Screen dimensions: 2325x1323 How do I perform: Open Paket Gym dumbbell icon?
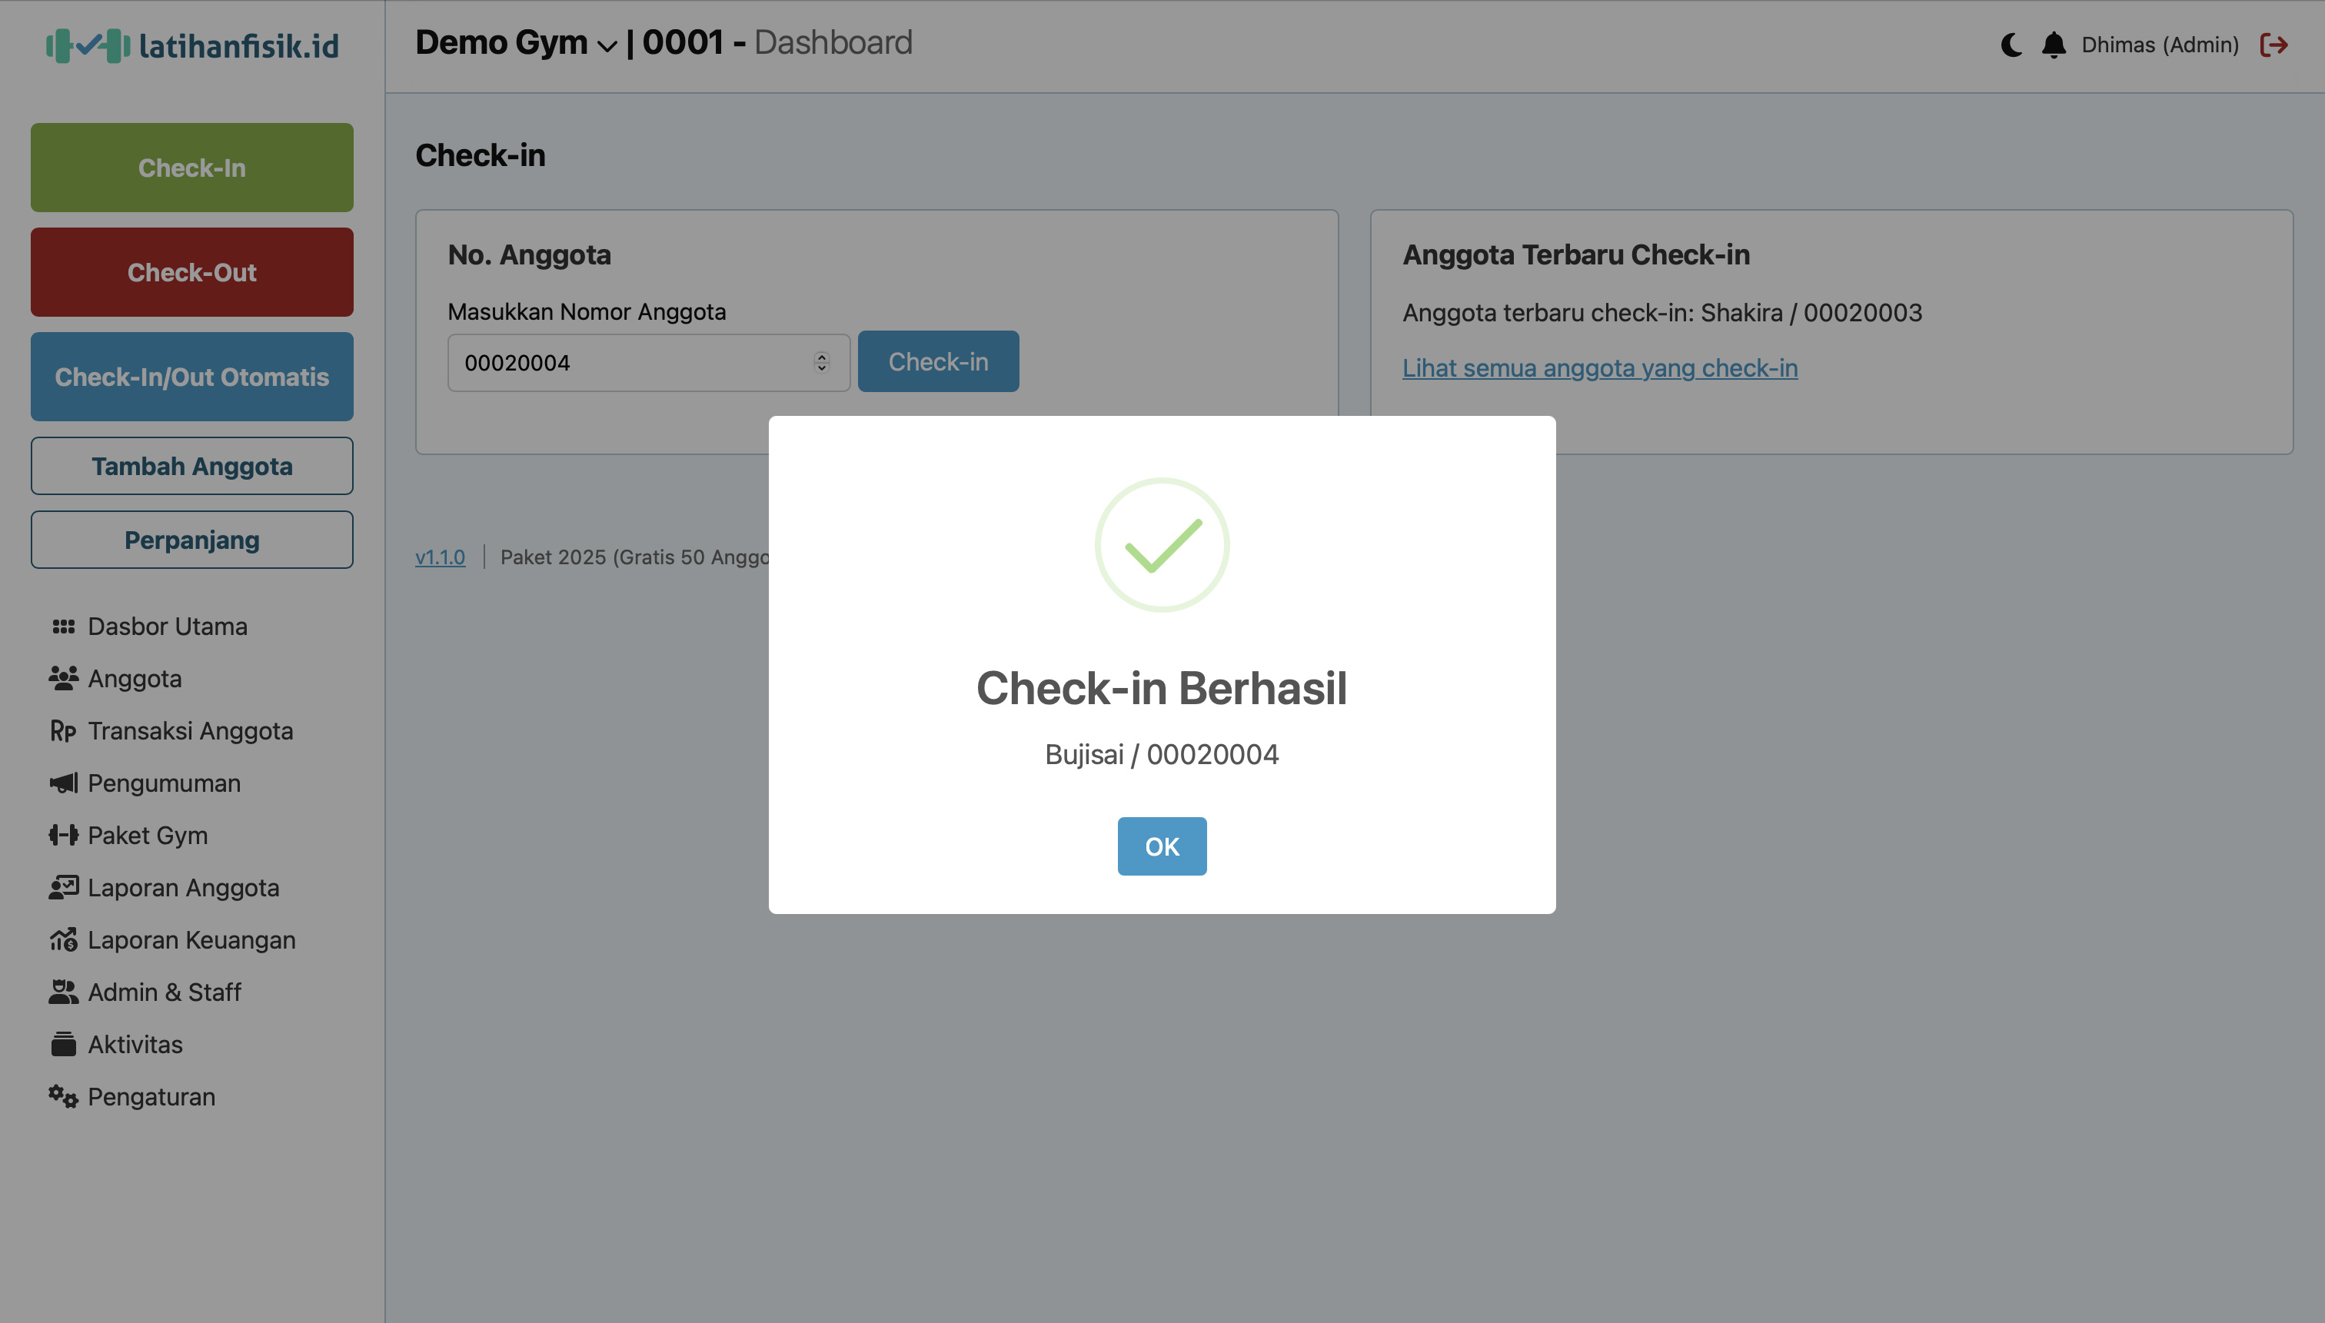63,836
